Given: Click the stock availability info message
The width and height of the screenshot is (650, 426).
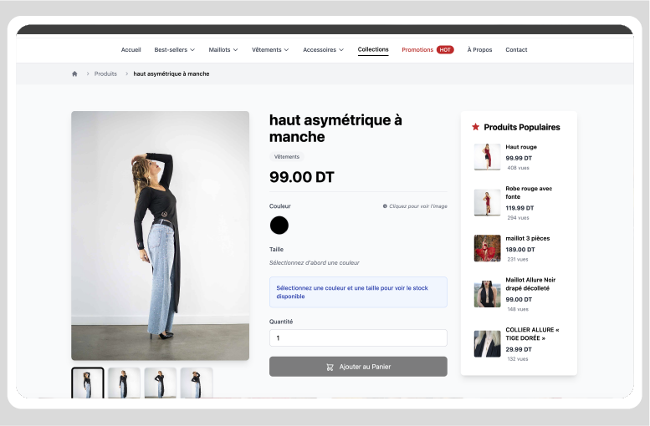Looking at the screenshot, I should pos(358,292).
